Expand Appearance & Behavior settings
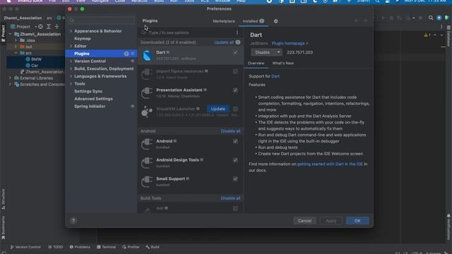This screenshot has height=254, width=452. 71,31
